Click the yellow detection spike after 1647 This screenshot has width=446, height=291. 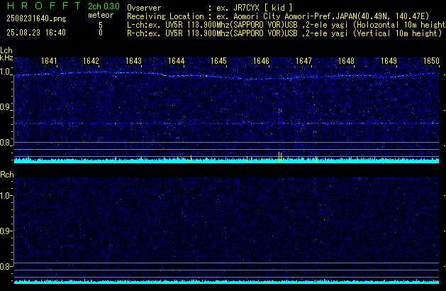(316, 160)
